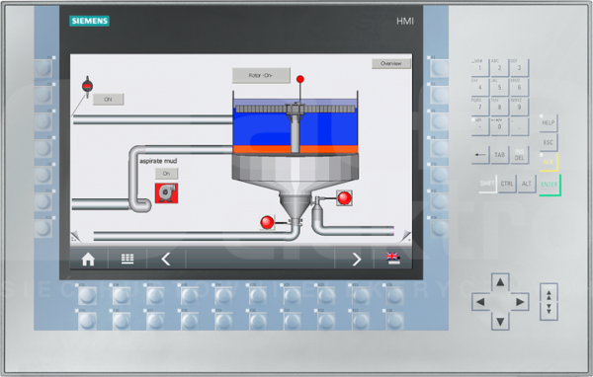Click keypad key 0

(499, 126)
